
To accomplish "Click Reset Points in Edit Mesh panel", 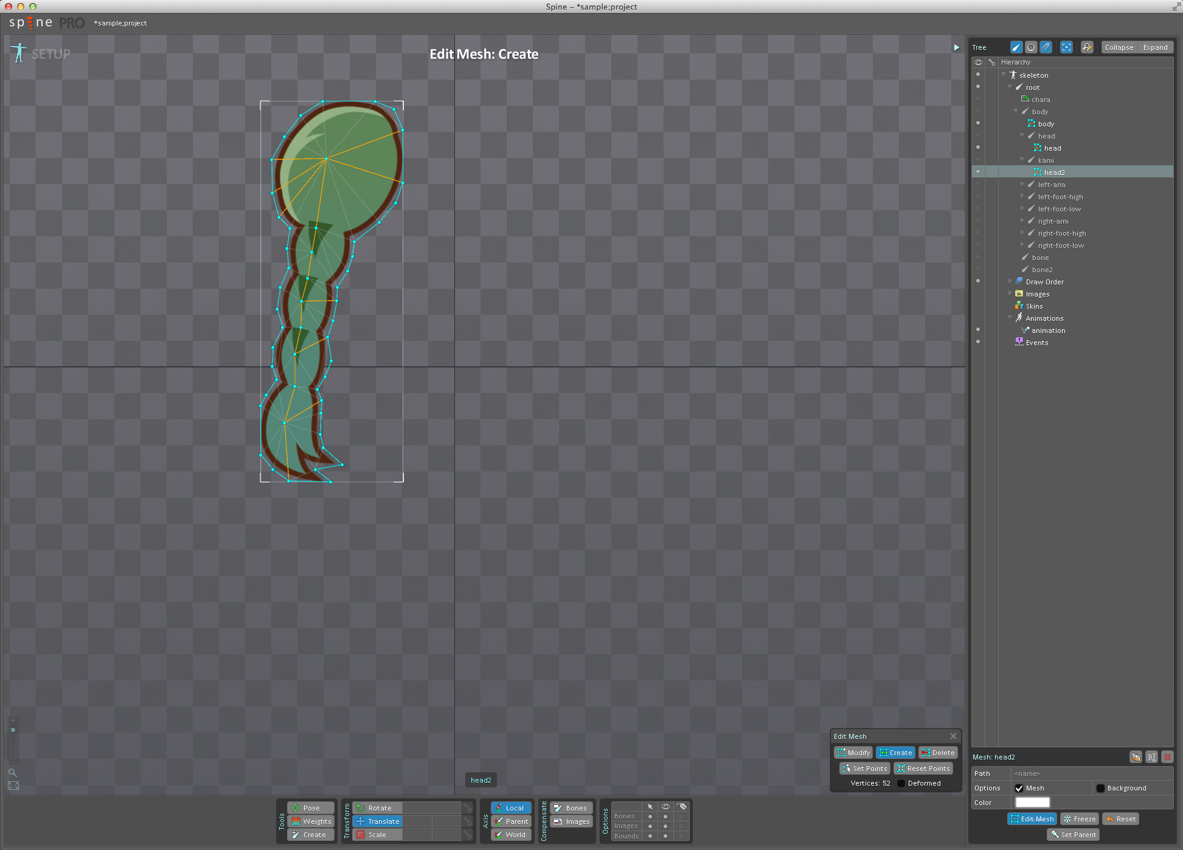I will 923,769.
